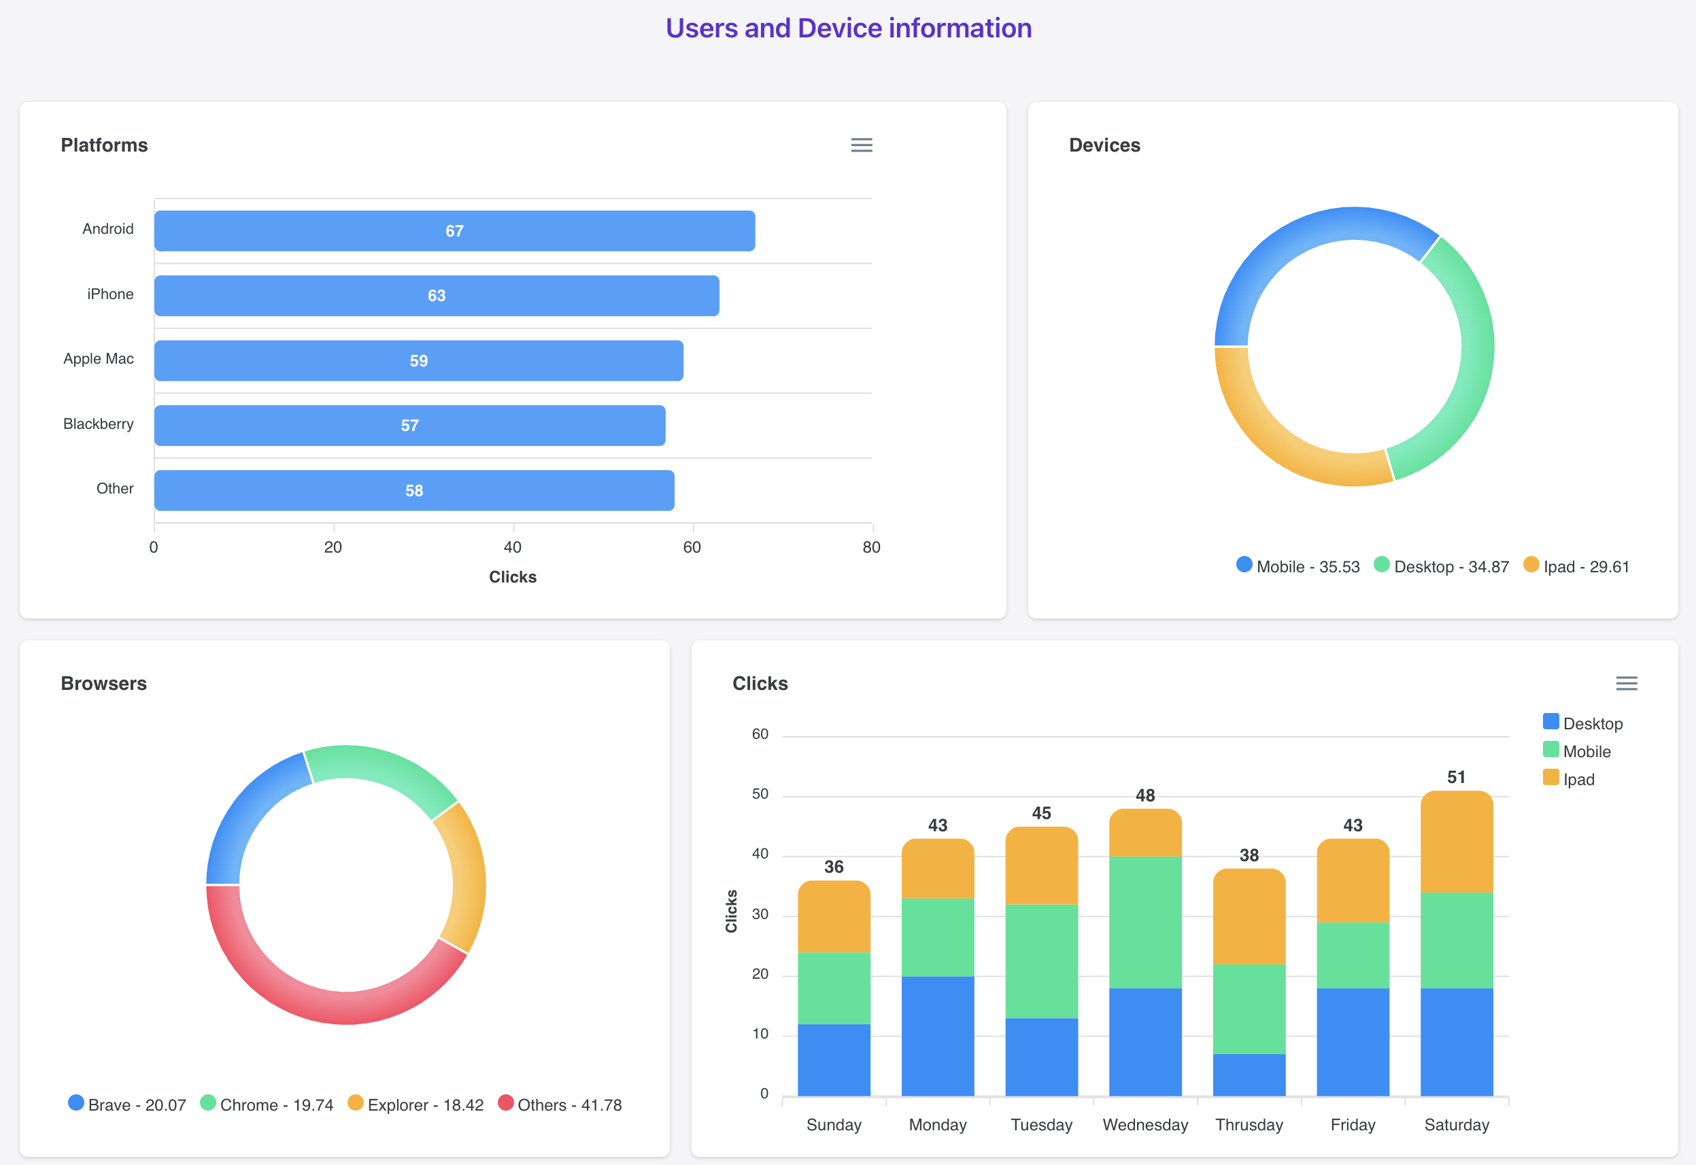Viewport: 1696px width, 1165px height.
Task: Click the Android bar showing 67
Action: (454, 230)
